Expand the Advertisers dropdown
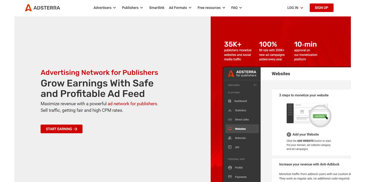The image size is (366, 182). click(x=105, y=8)
